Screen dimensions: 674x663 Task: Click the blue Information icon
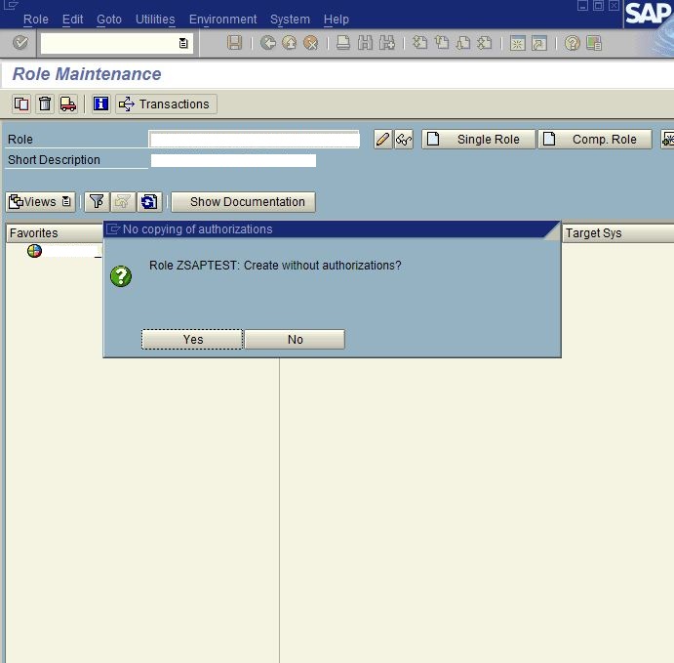pos(101,104)
